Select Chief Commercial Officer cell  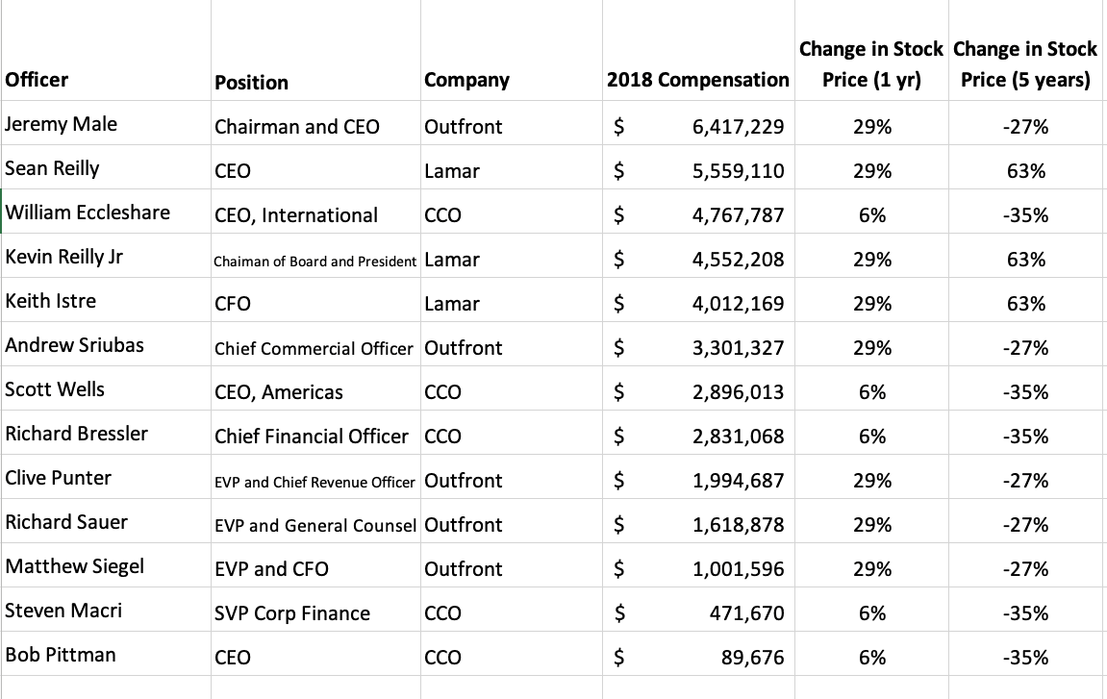tap(314, 348)
